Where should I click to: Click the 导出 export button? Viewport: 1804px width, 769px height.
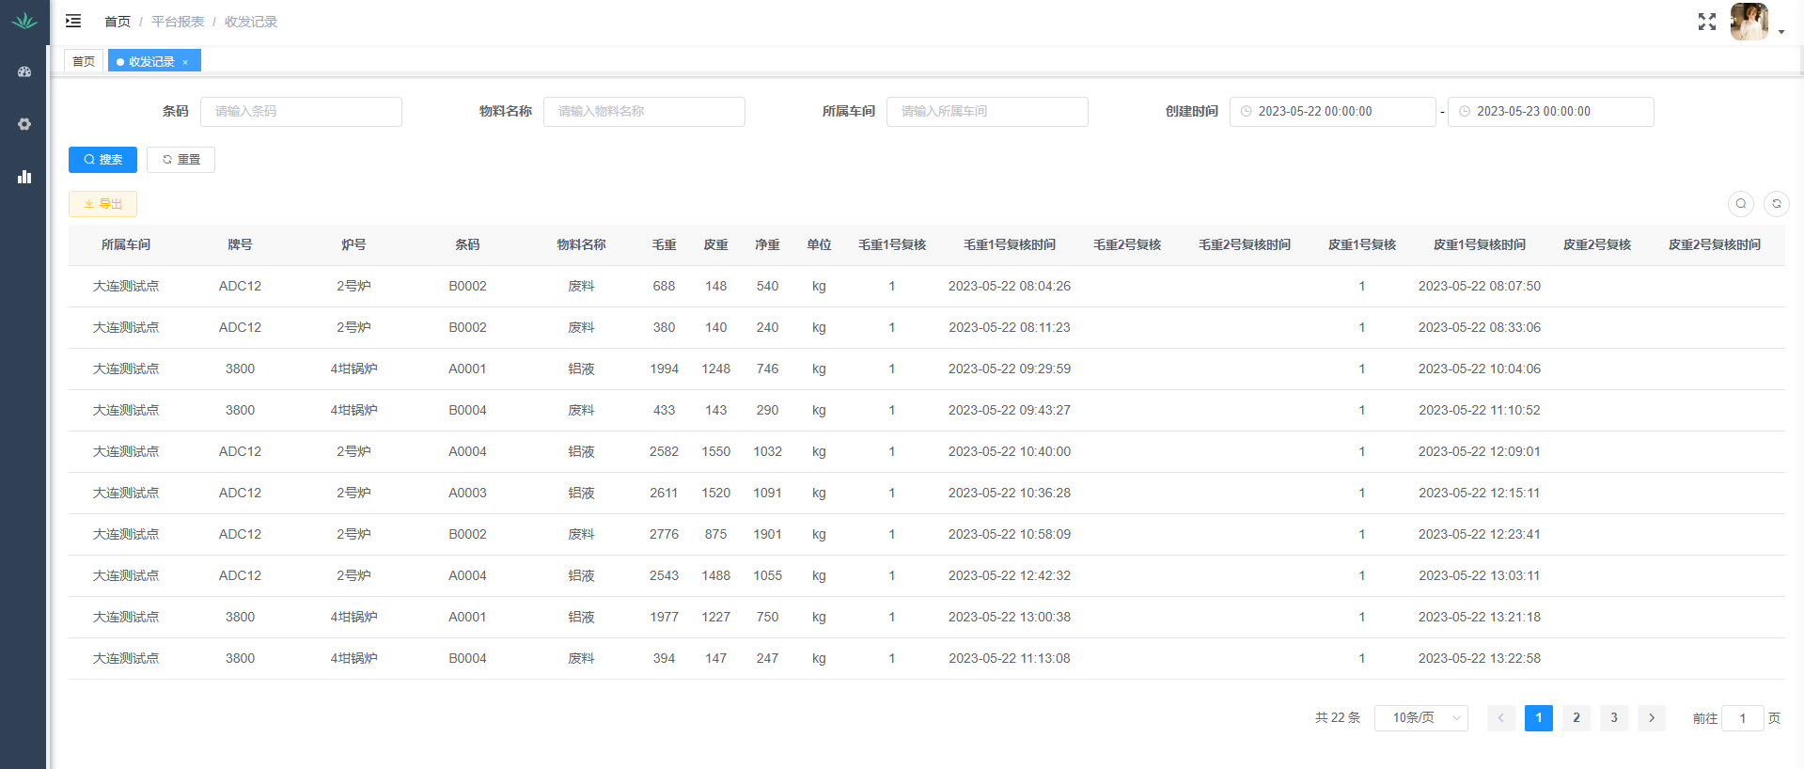tap(102, 204)
